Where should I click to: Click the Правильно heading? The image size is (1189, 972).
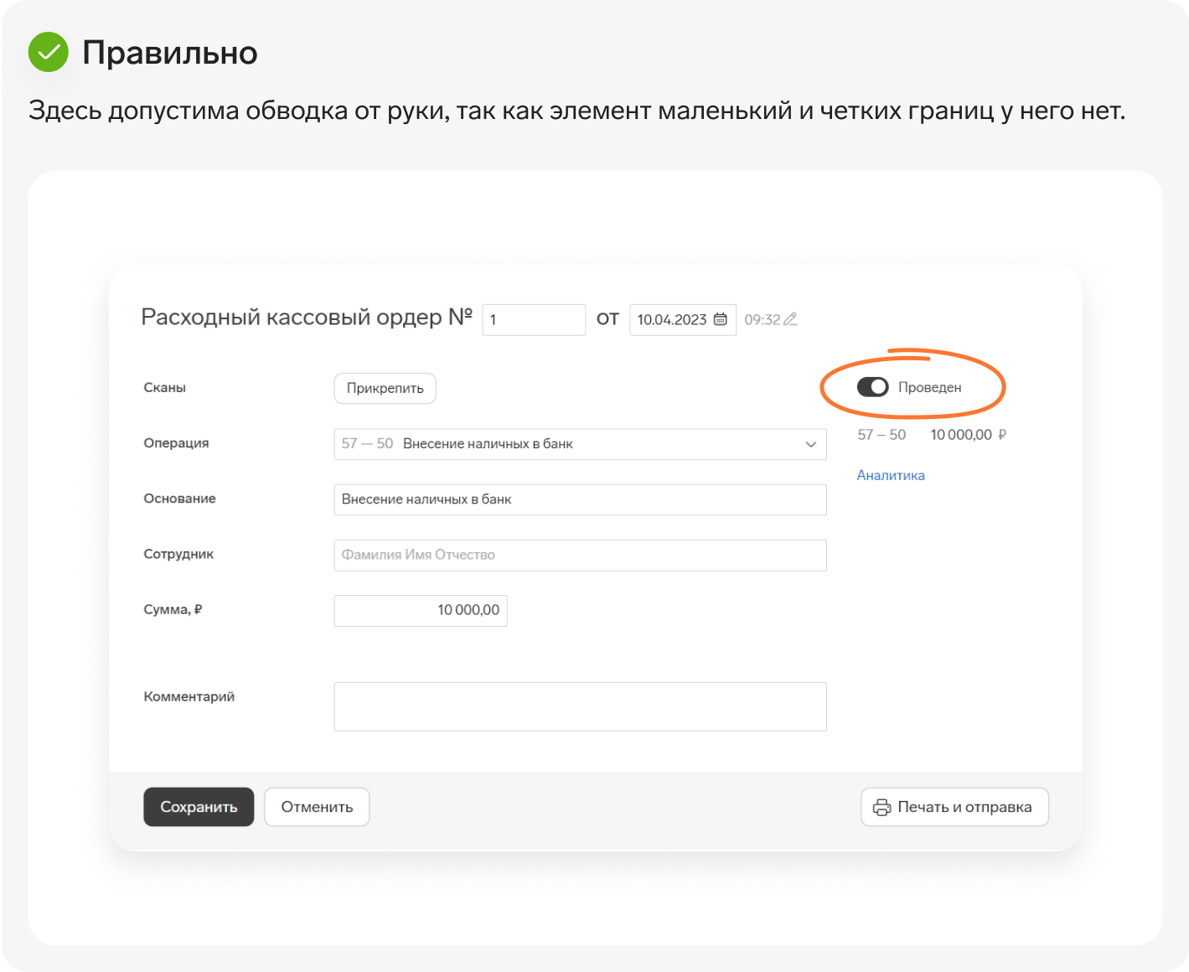click(170, 53)
